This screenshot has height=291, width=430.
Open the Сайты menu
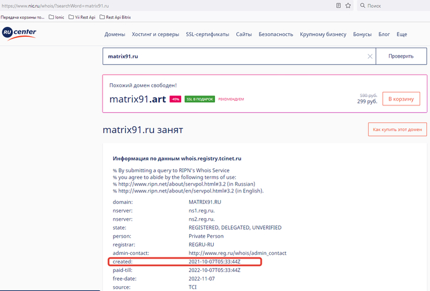pos(244,34)
